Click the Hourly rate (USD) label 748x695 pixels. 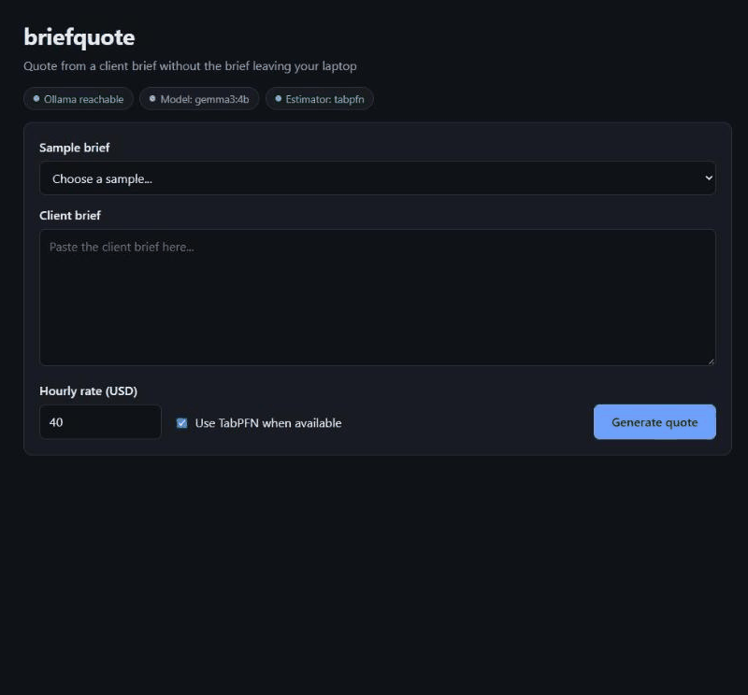pos(88,391)
